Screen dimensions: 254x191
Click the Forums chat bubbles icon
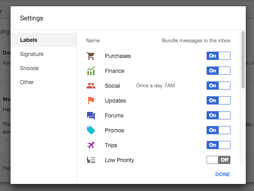91,115
